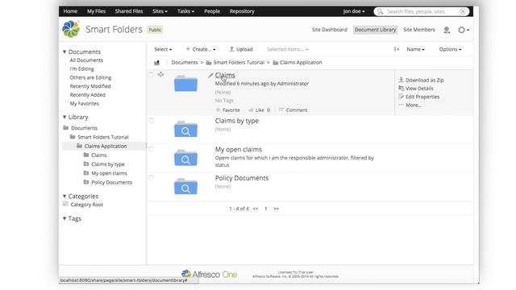This screenshot has height=290, width=516.
Task: Open the jon doe user menu
Action: tap(354, 11)
